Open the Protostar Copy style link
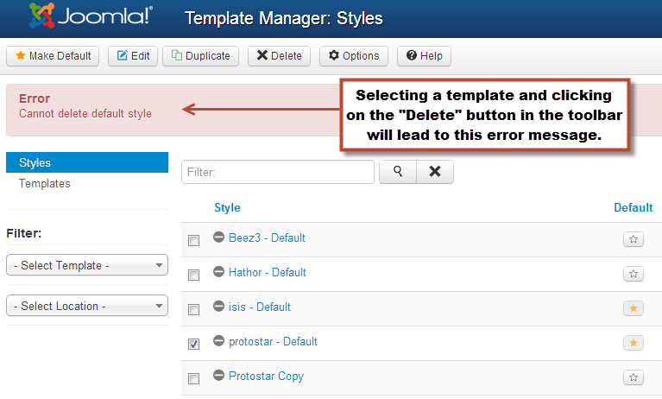The width and height of the screenshot is (662, 399). coord(266,377)
